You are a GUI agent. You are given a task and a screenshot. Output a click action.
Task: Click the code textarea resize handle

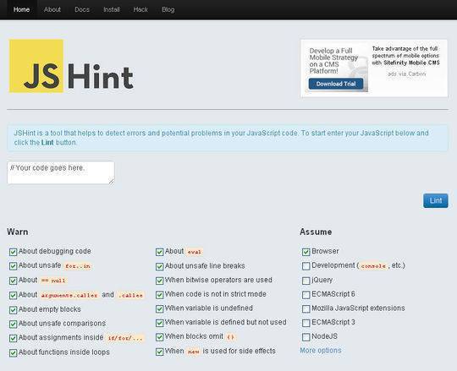(112, 181)
